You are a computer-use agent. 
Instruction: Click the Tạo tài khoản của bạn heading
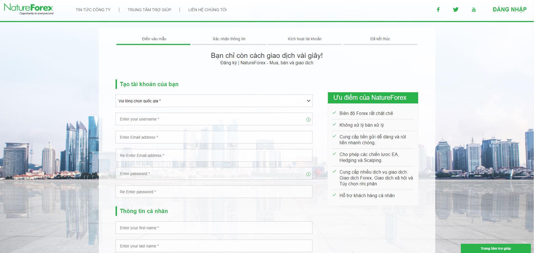click(x=149, y=84)
